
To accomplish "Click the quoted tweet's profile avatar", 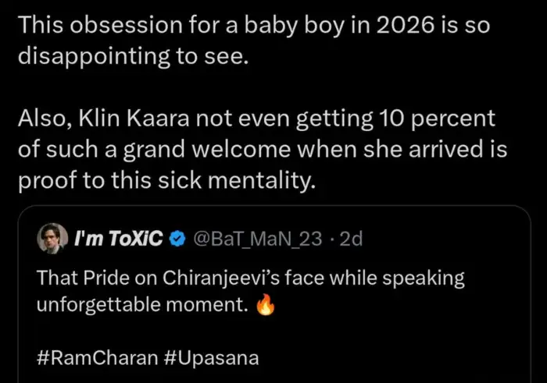I will (x=52, y=239).
